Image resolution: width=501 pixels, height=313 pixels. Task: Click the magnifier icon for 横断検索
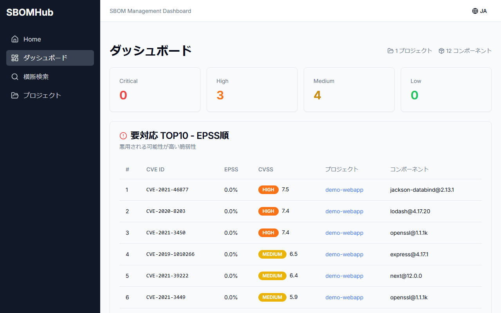tap(15, 77)
